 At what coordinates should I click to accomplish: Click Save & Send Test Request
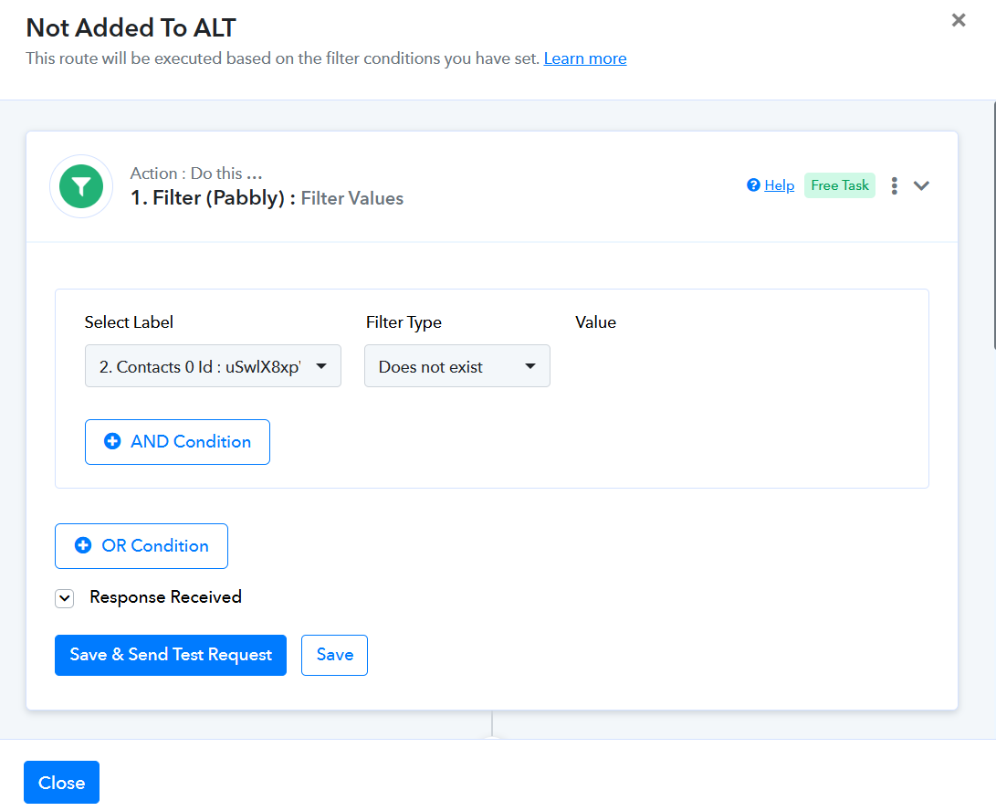(170, 655)
